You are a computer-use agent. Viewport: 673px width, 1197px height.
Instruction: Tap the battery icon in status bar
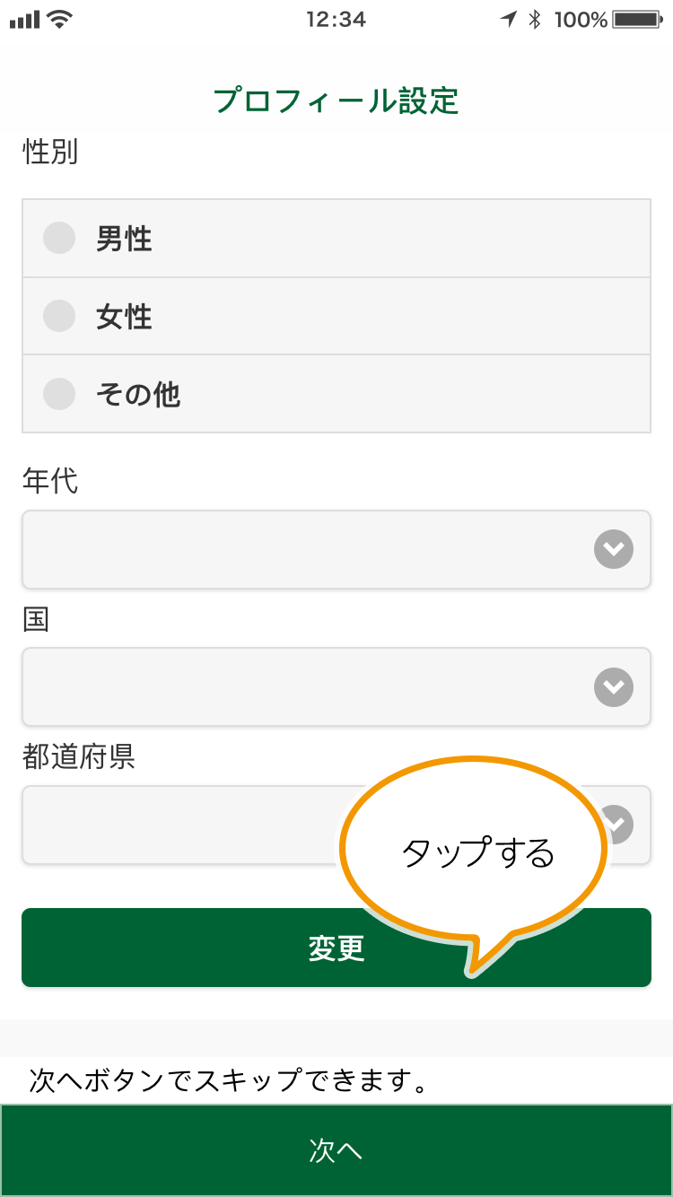tap(639, 19)
